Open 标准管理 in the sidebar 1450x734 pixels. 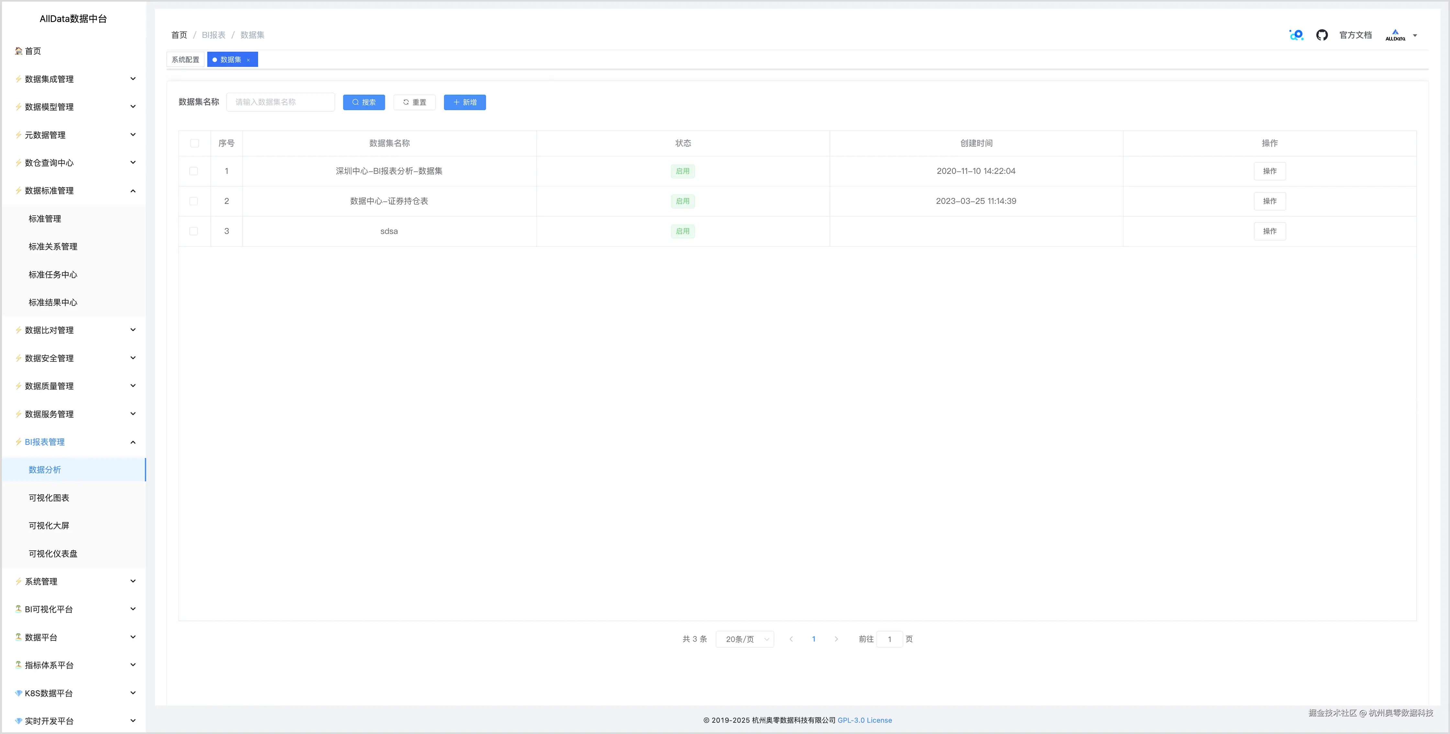(x=45, y=219)
